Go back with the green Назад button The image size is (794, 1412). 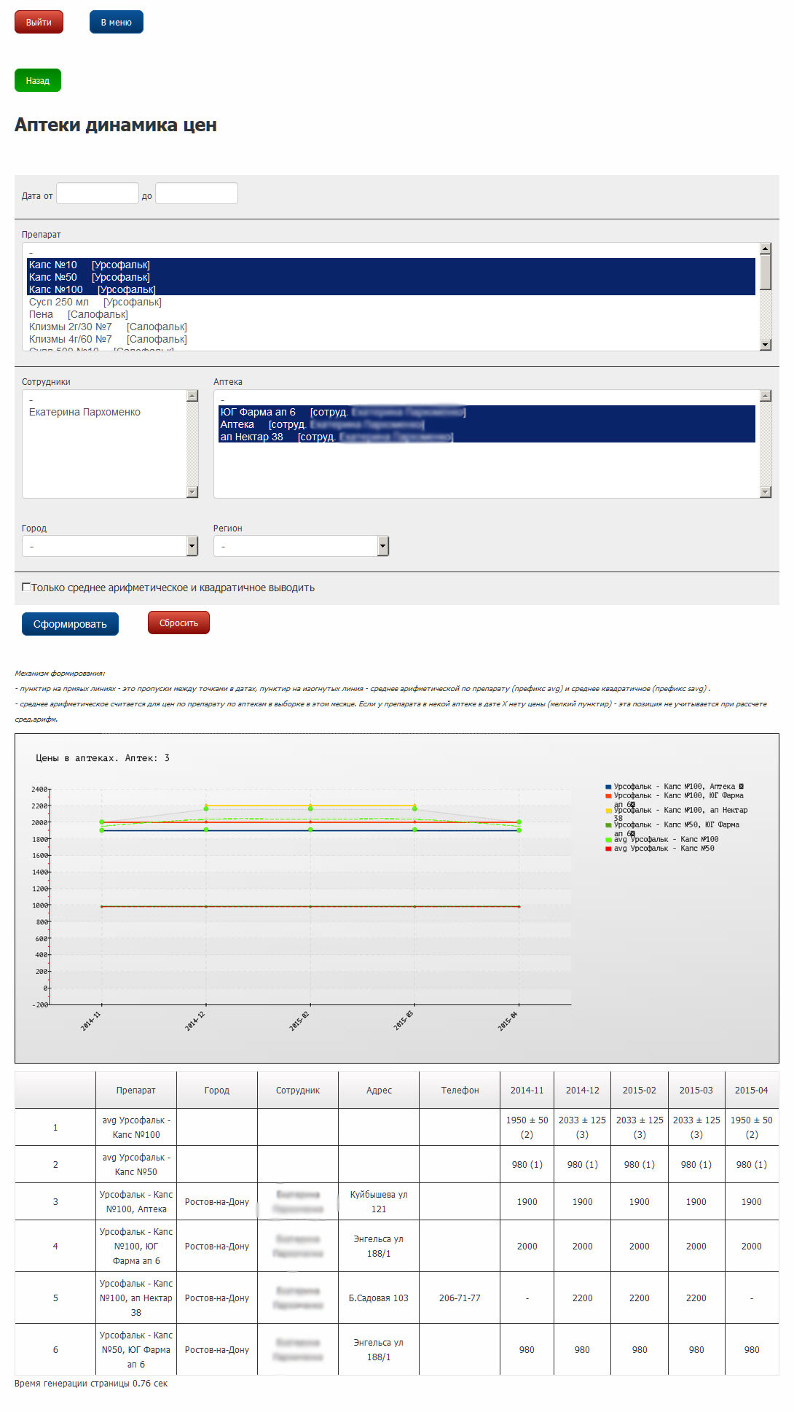coord(37,80)
